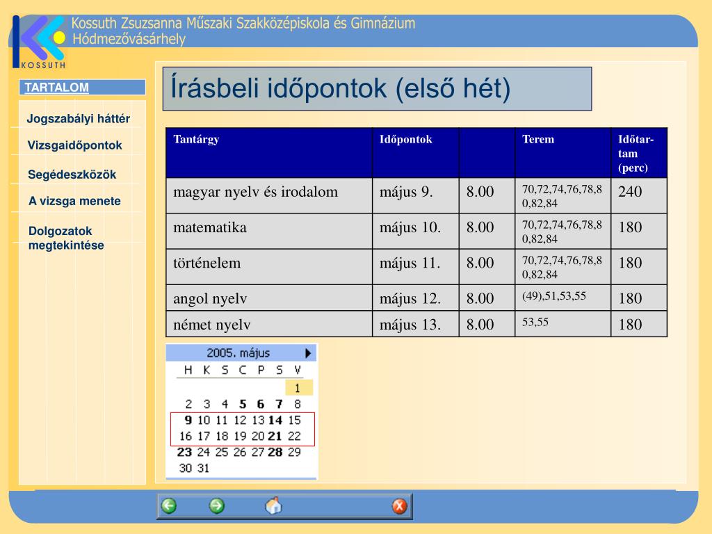The image size is (712, 534).
Task: Click the school name header text
Action: 243,23
